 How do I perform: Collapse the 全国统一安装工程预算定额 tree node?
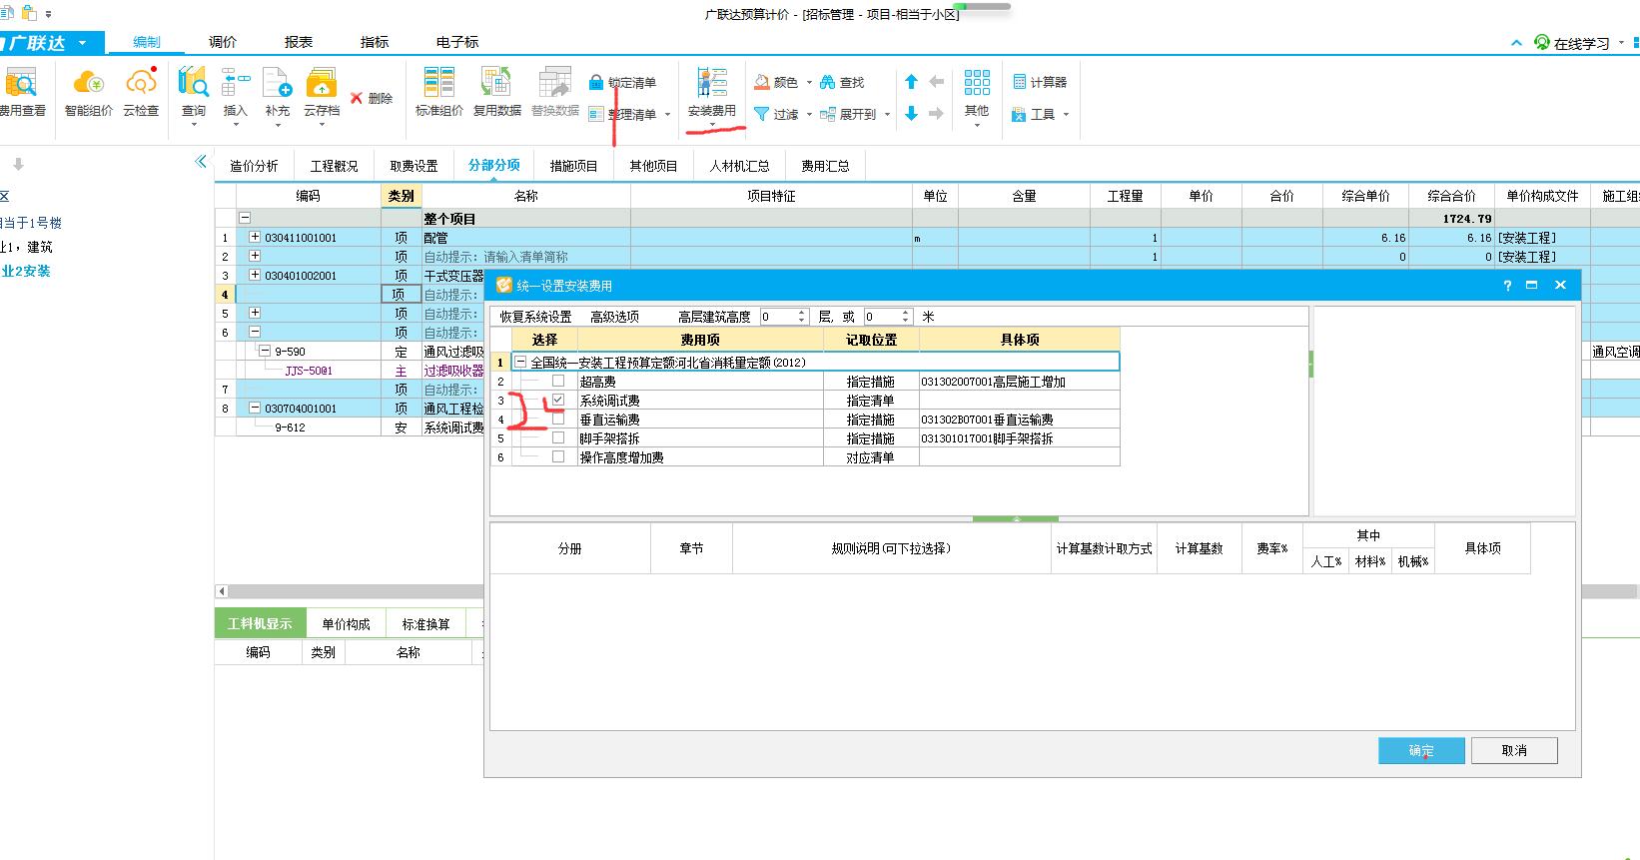point(520,363)
